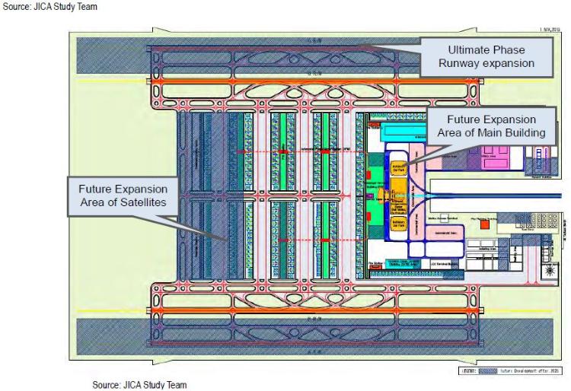The height and width of the screenshot is (391, 571).
Task: Click the light blue access road line
Action: pos(502,195)
